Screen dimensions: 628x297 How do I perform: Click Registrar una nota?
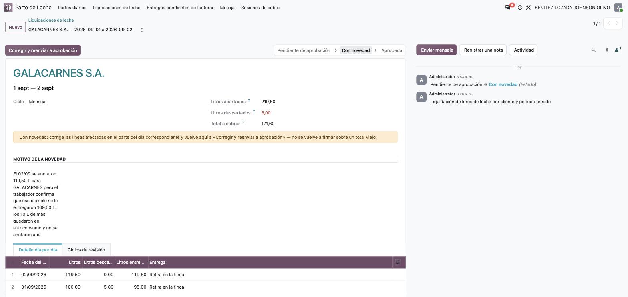483,50
